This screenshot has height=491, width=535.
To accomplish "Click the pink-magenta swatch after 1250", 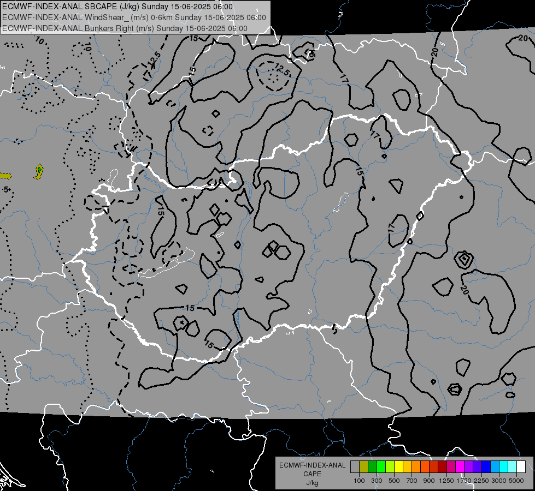I will click(451, 467).
